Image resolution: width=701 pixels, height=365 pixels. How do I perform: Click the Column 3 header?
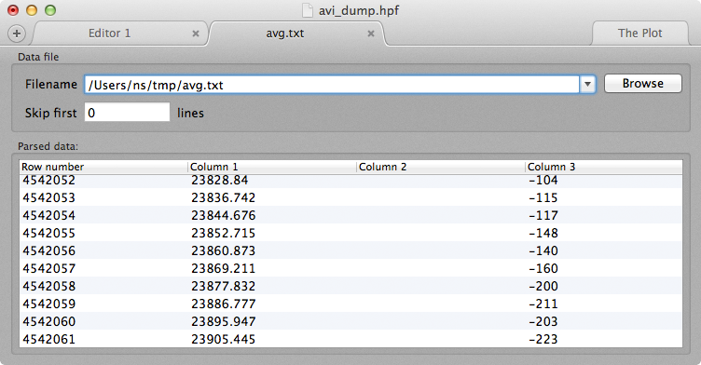click(604, 167)
